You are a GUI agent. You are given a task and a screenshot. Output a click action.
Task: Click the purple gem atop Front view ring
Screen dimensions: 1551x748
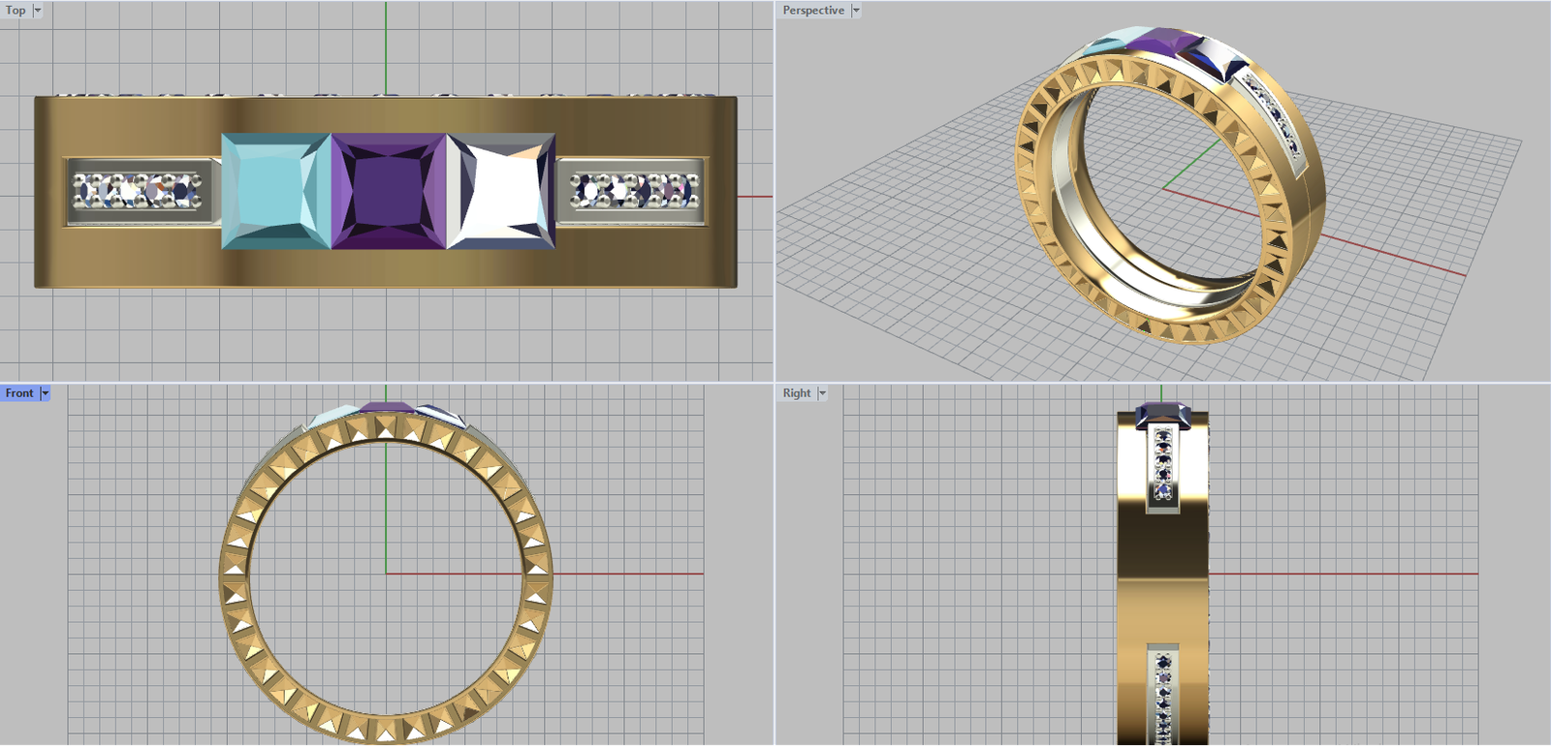(x=388, y=408)
